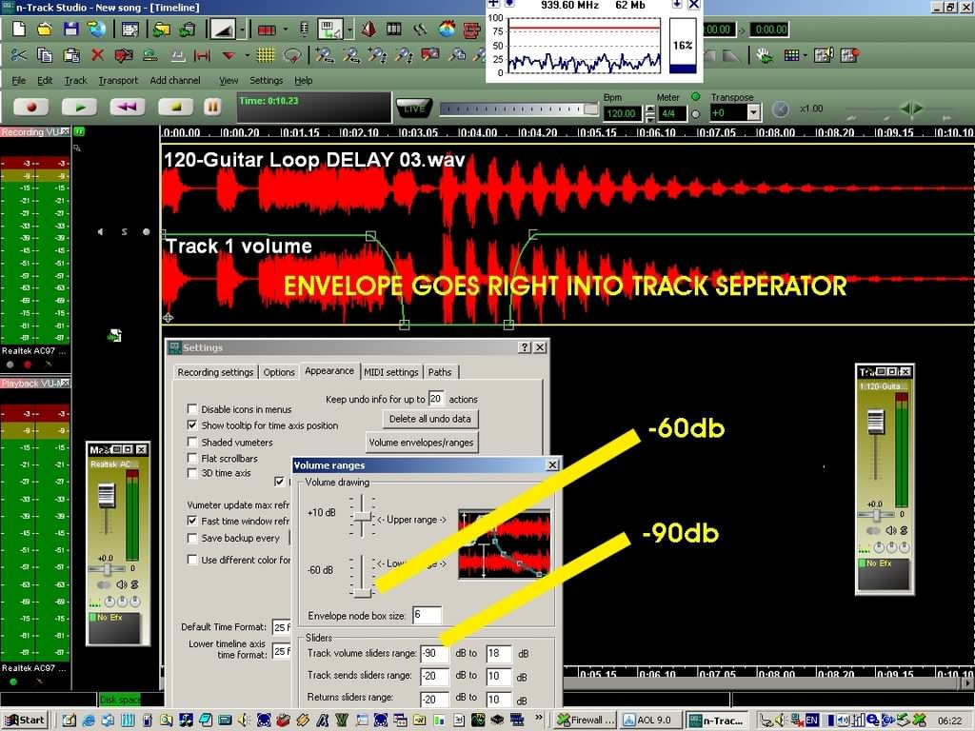975x731 pixels.
Task: Stop playback with the yellow stop button
Action: (x=175, y=107)
